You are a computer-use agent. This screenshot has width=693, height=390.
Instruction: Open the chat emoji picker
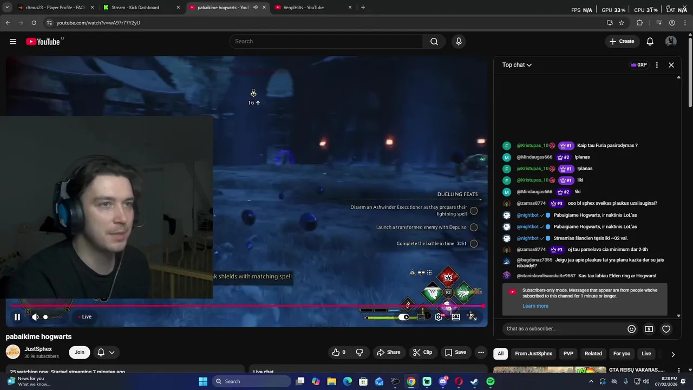click(x=631, y=329)
